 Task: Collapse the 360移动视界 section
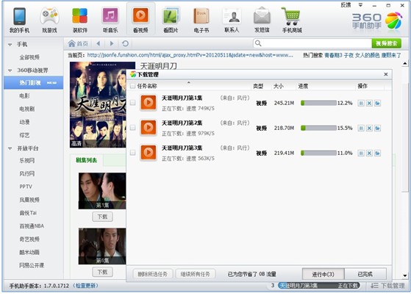[x=10, y=71]
